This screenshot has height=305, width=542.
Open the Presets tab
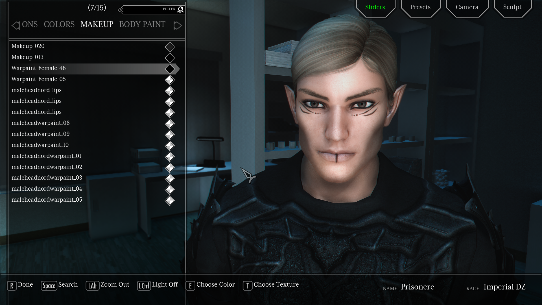[420, 8]
